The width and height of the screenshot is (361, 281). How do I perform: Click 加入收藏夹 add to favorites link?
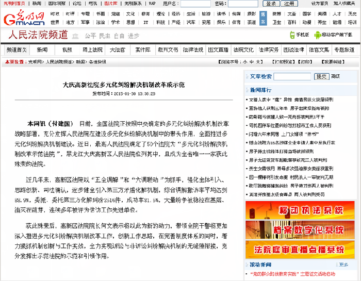tap(344, 4)
